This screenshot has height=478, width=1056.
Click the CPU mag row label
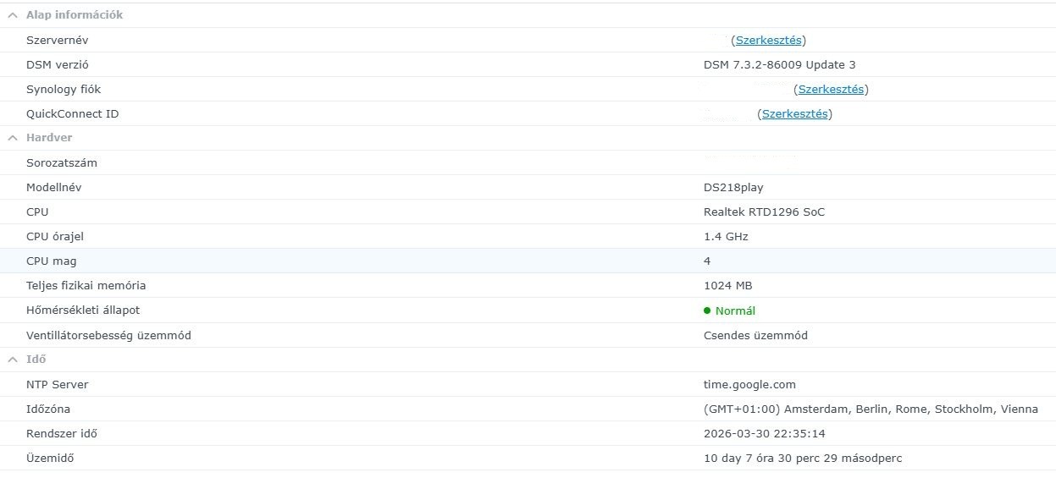pos(52,261)
